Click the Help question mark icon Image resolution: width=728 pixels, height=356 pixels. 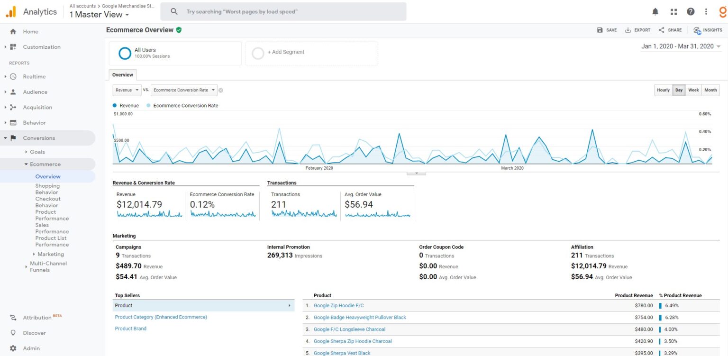point(691,11)
